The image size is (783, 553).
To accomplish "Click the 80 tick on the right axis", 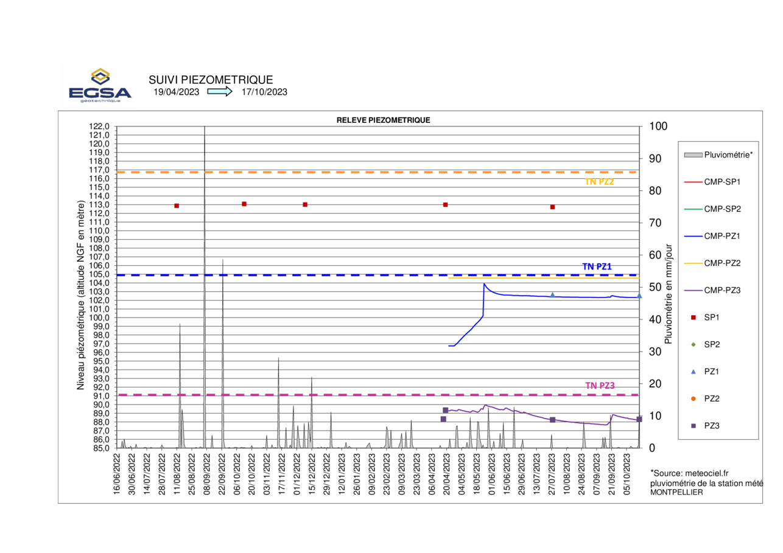I will [655, 190].
